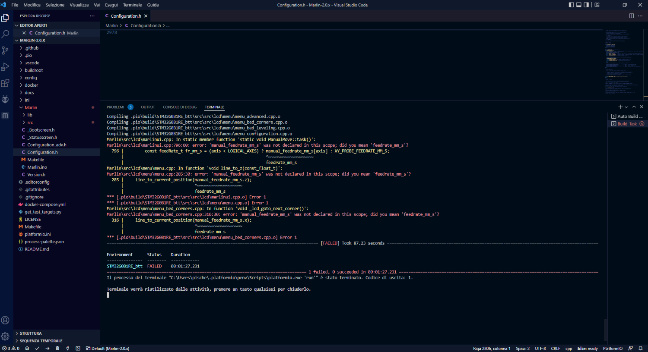Click CRLF end-of-line selector
648x352 pixels.
click(x=556, y=349)
